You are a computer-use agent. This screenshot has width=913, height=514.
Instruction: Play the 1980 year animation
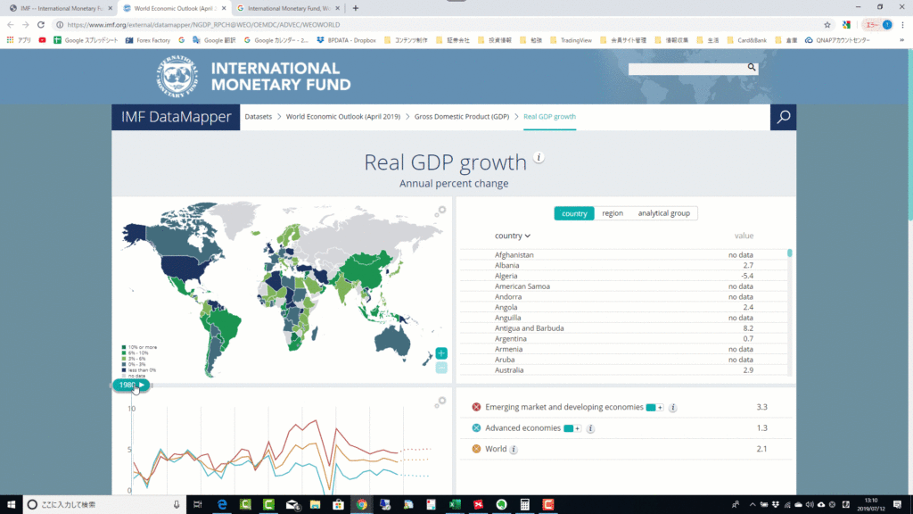point(142,385)
